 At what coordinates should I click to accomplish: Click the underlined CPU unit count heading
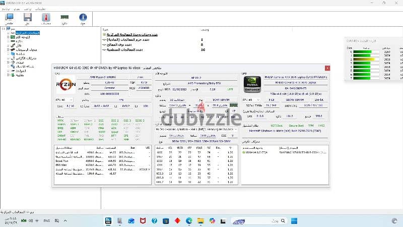click(x=132, y=34)
